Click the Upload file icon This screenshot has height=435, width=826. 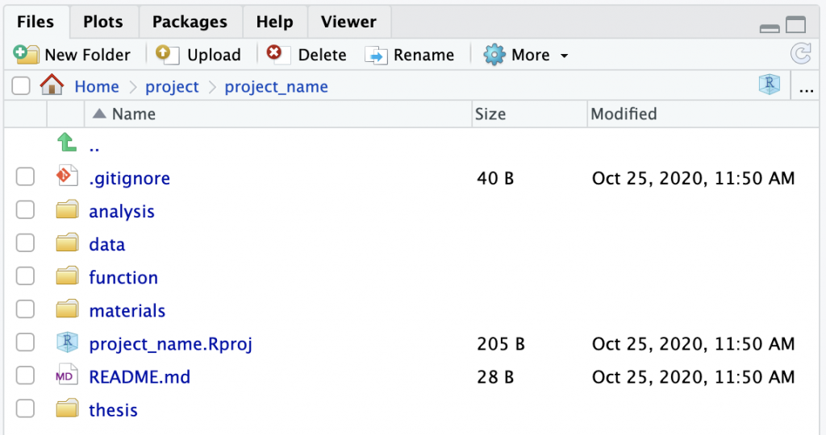(x=167, y=54)
